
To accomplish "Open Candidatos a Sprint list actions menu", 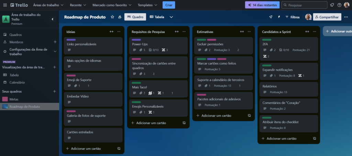I will [315, 32].
